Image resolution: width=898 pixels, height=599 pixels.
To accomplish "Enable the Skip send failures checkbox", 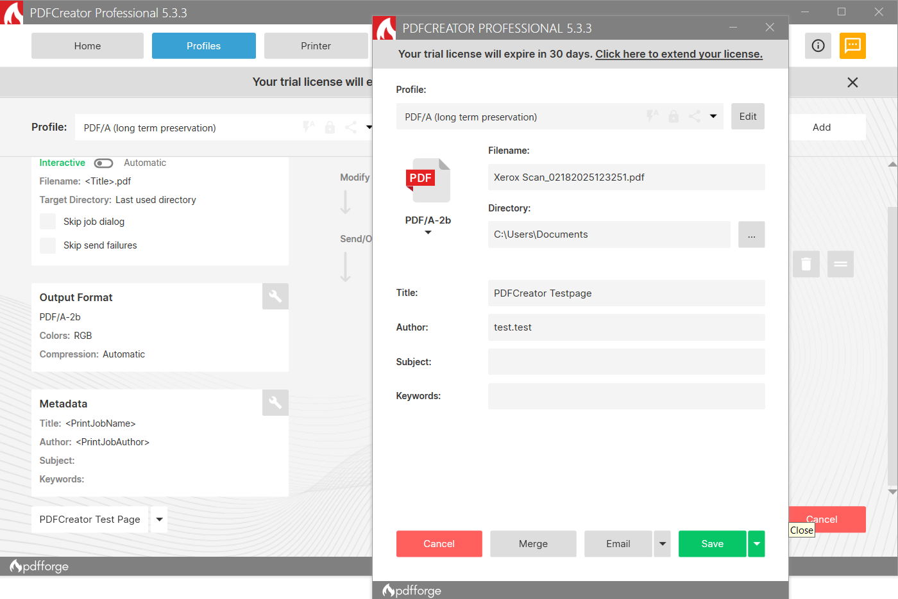I will (47, 245).
